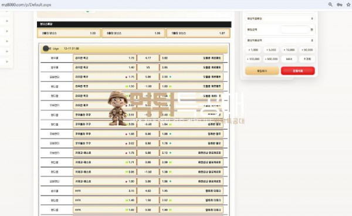This screenshot has height=216, width=352.
Task: Add + 1,000 to the bet amount
Action: 253,50
